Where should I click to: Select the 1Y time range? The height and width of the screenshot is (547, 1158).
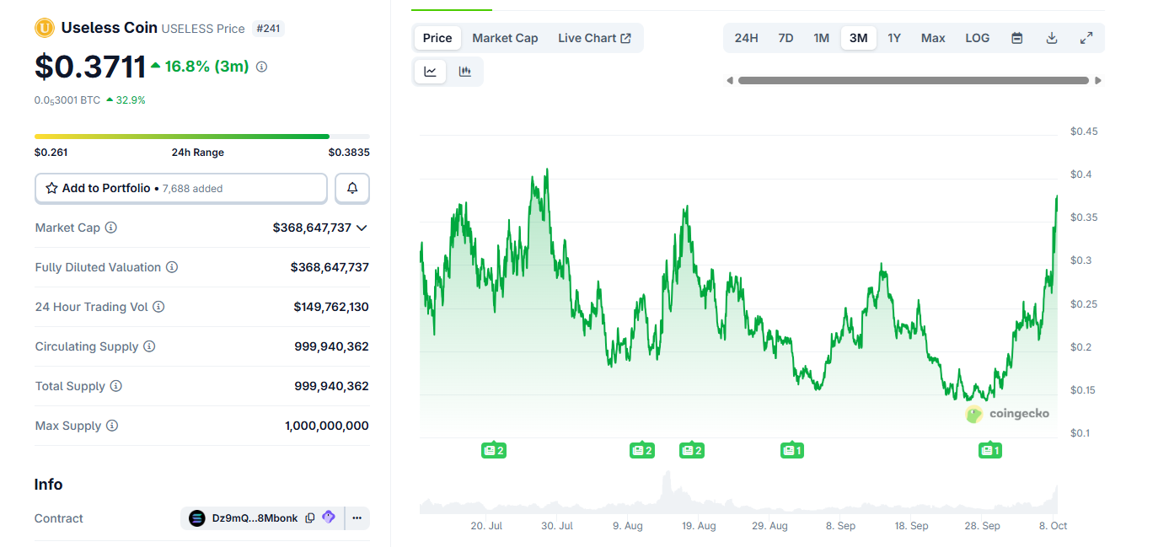coord(894,38)
